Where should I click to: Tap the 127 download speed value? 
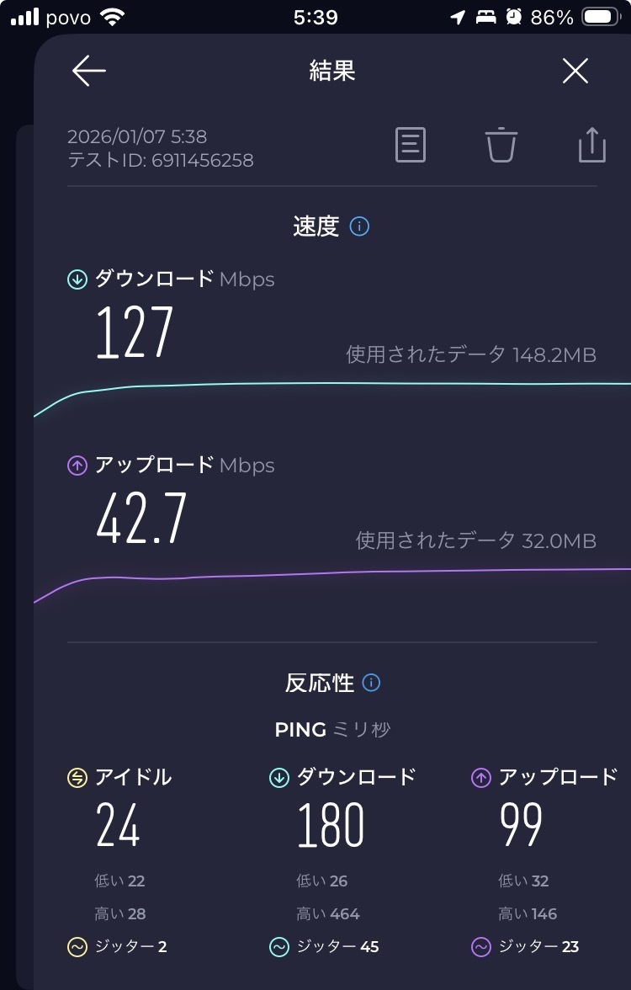tap(135, 333)
